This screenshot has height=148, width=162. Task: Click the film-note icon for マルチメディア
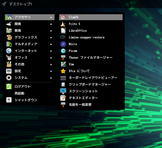tap(9, 44)
